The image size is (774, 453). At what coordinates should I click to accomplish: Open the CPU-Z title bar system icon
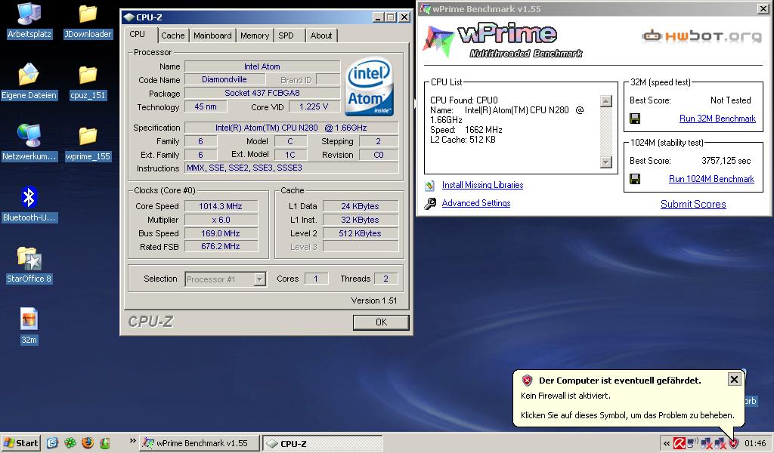(128, 17)
